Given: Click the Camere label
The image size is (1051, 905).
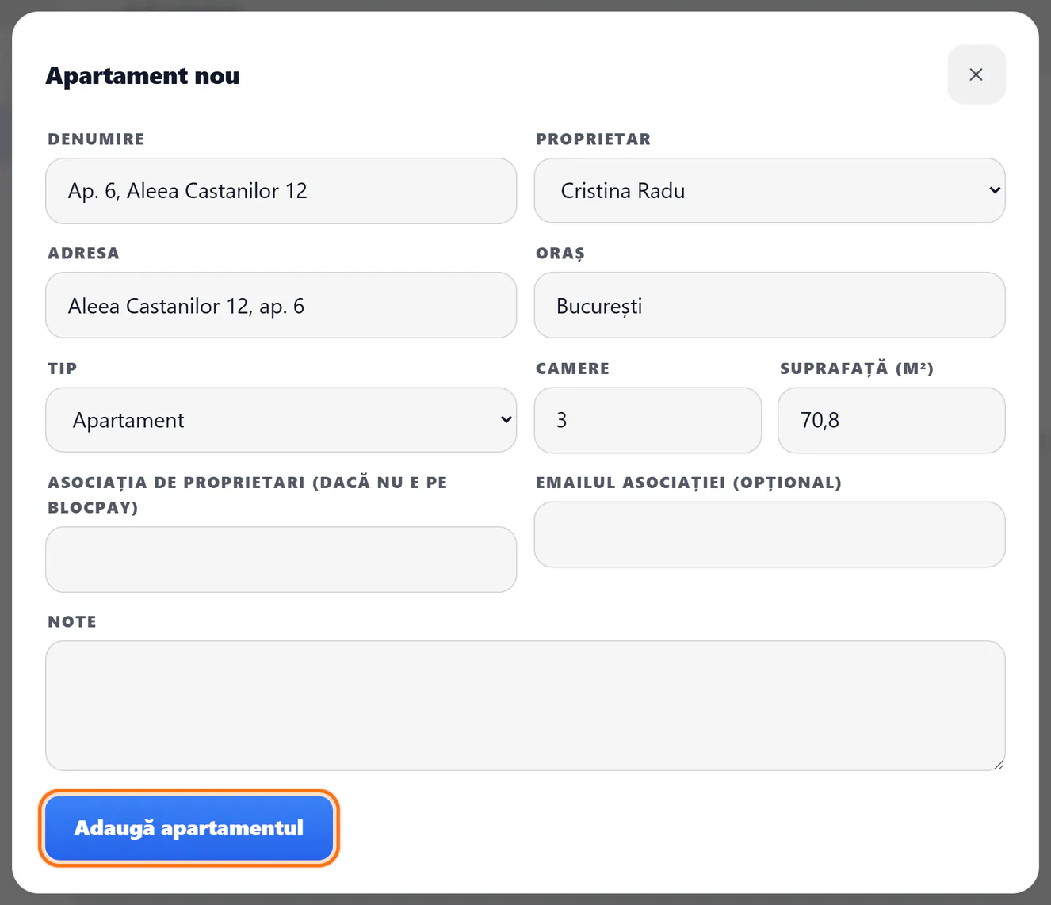Looking at the screenshot, I should click(573, 368).
